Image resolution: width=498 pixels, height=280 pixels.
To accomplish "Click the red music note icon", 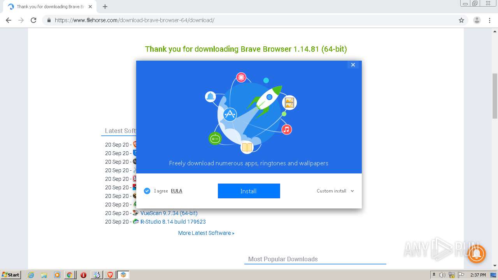I will (x=287, y=129).
